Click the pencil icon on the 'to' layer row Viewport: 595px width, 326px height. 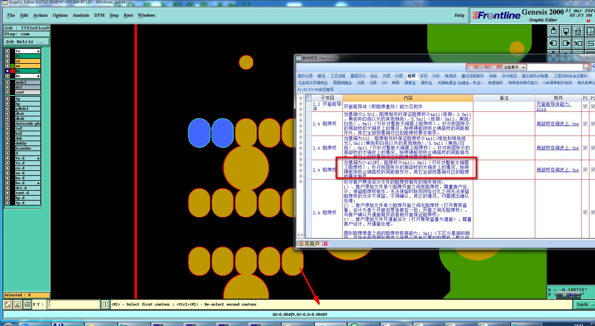click(x=38, y=51)
